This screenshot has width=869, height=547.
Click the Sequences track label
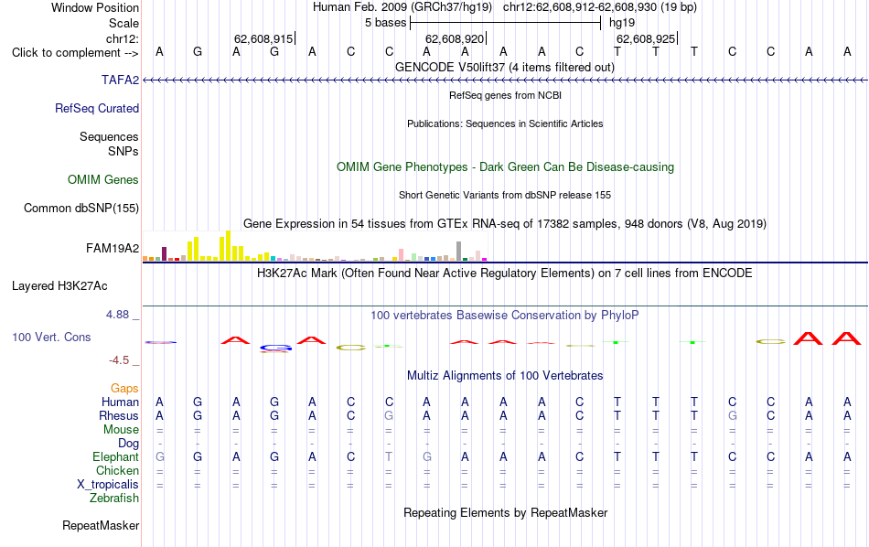[109, 136]
